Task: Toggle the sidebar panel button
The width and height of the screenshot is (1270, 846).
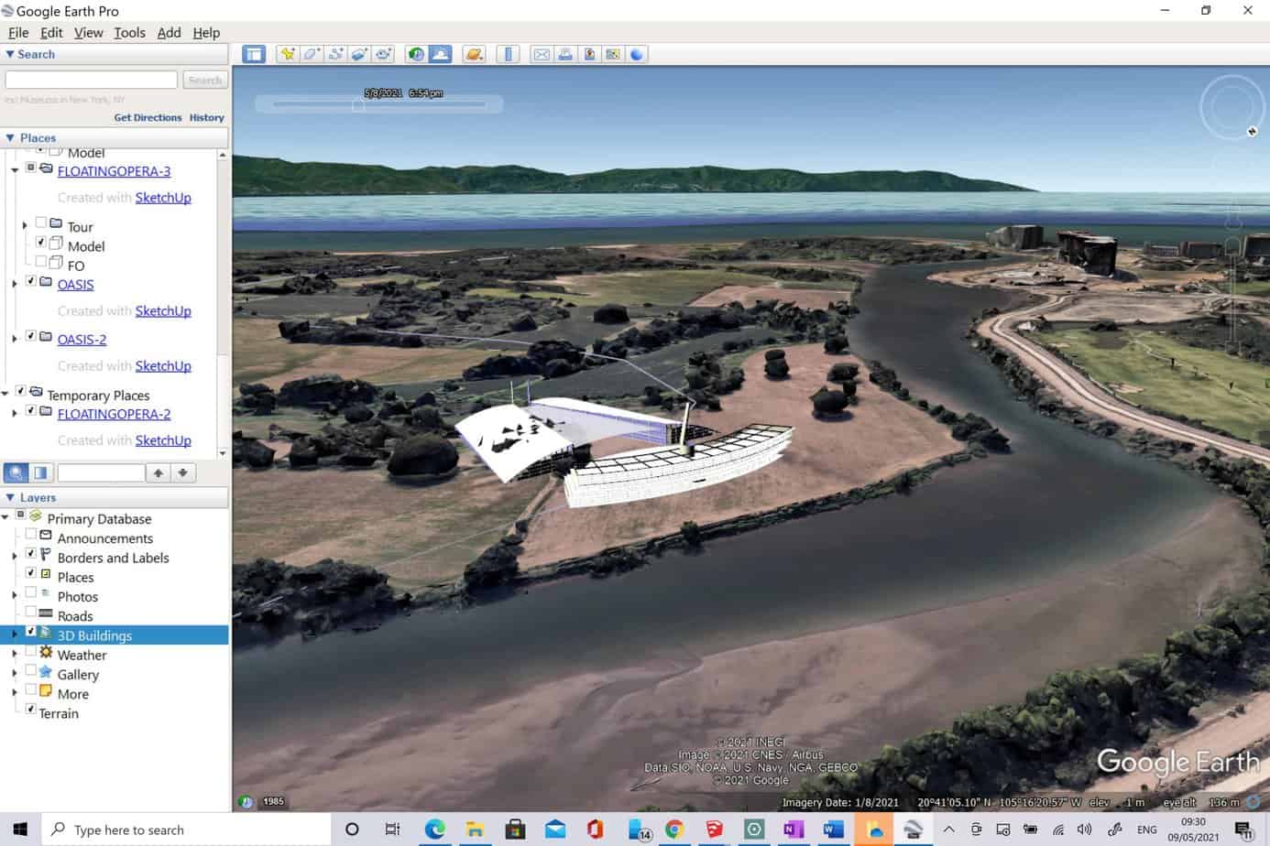Action: point(254,54)
